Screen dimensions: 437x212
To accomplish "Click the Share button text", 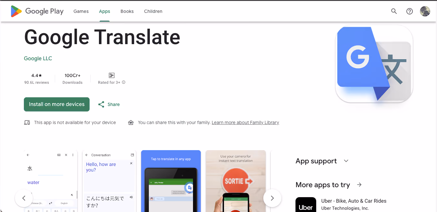I will coord(113,104).
